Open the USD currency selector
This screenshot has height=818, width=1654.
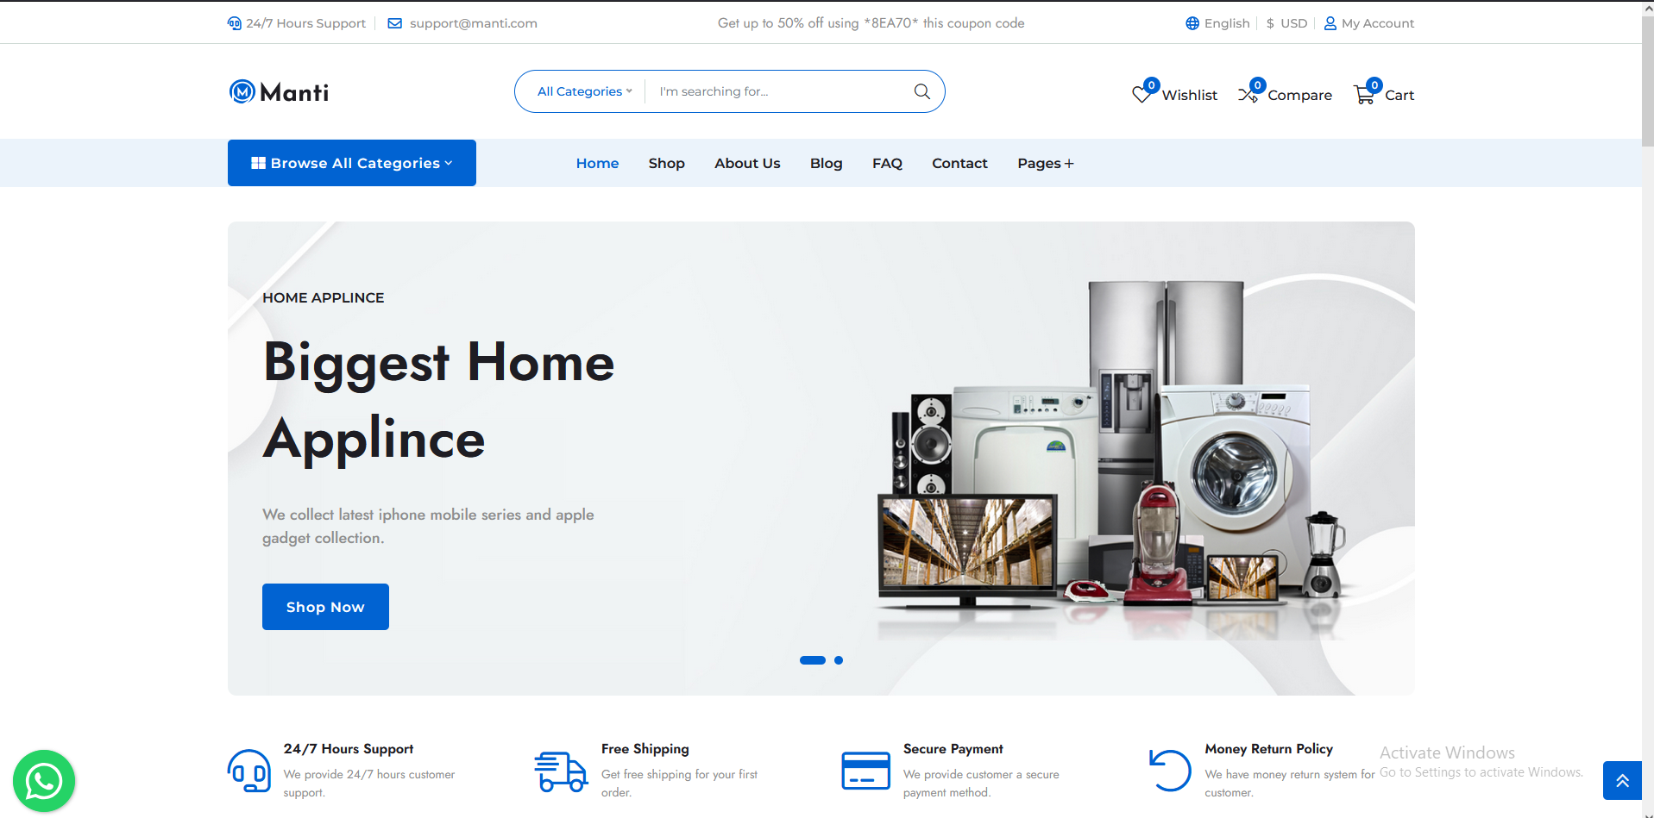tap(1286, 23)
